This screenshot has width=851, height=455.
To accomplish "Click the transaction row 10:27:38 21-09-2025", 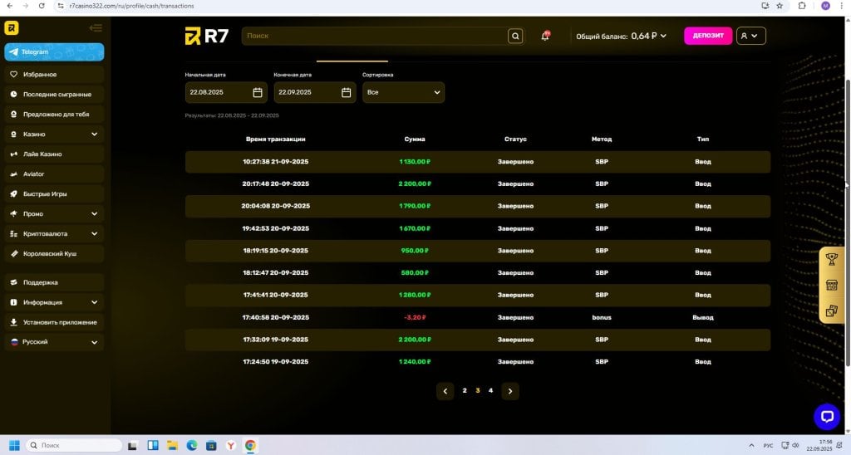I will (x=478, y=162).
